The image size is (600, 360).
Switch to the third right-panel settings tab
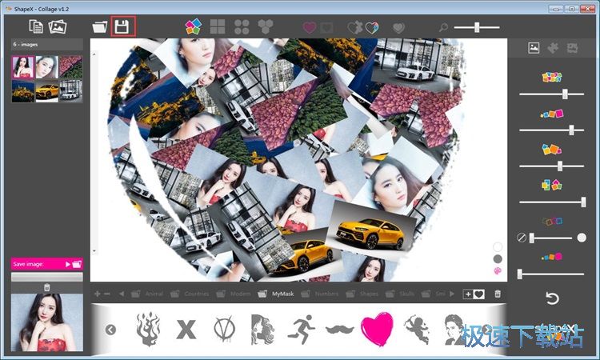click(573, 48)
